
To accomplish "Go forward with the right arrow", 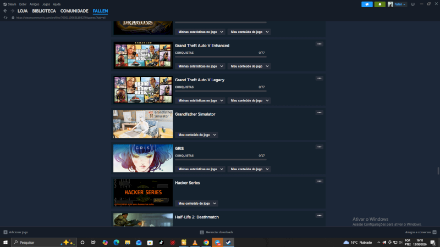I will point(12,11).
